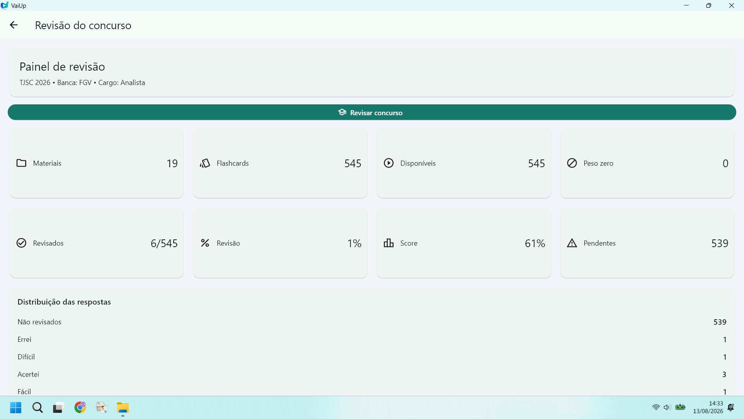Select the Flashcards value 545

coord(353,163)
